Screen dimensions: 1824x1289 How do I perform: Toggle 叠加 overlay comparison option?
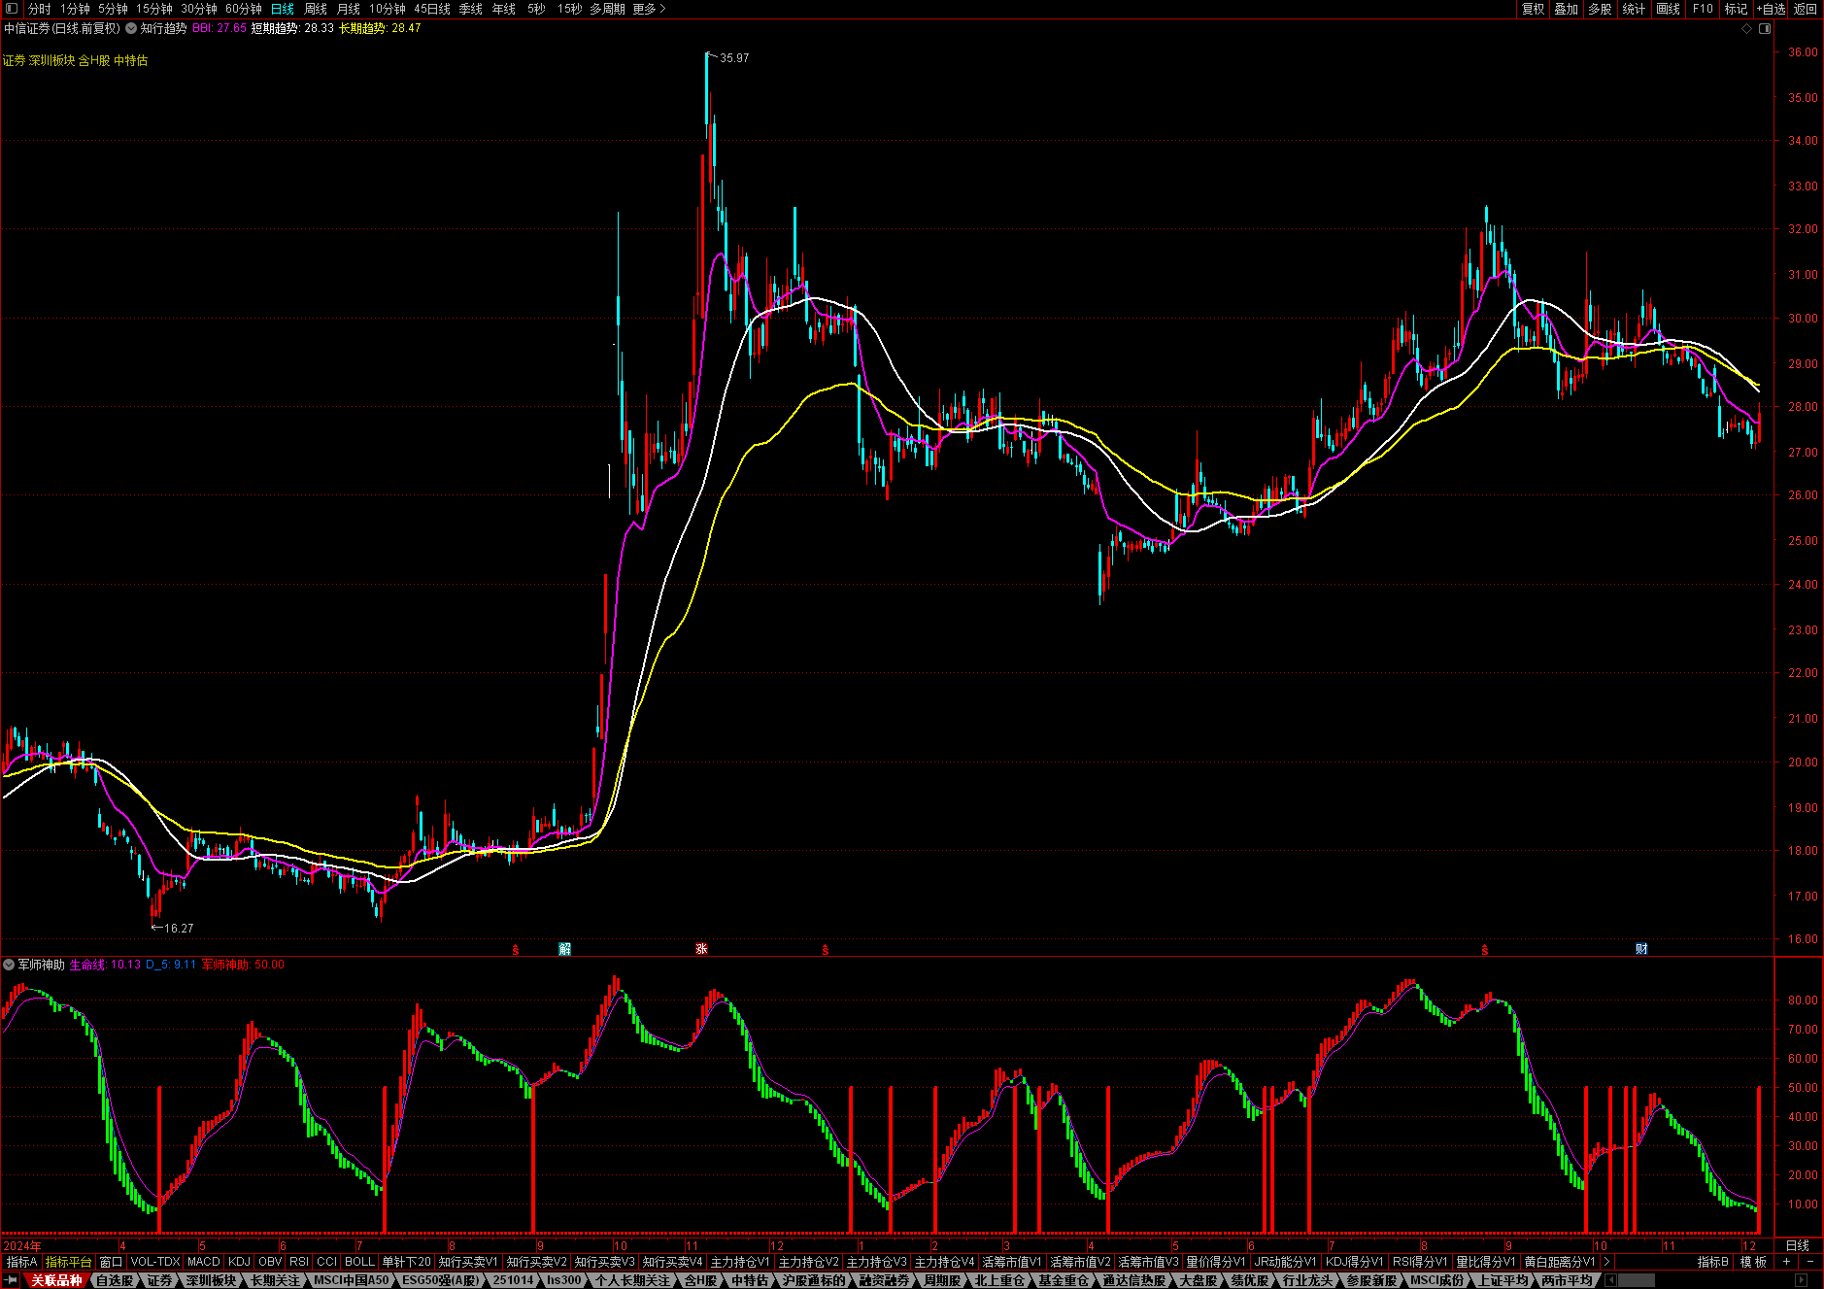(1566, 9)
